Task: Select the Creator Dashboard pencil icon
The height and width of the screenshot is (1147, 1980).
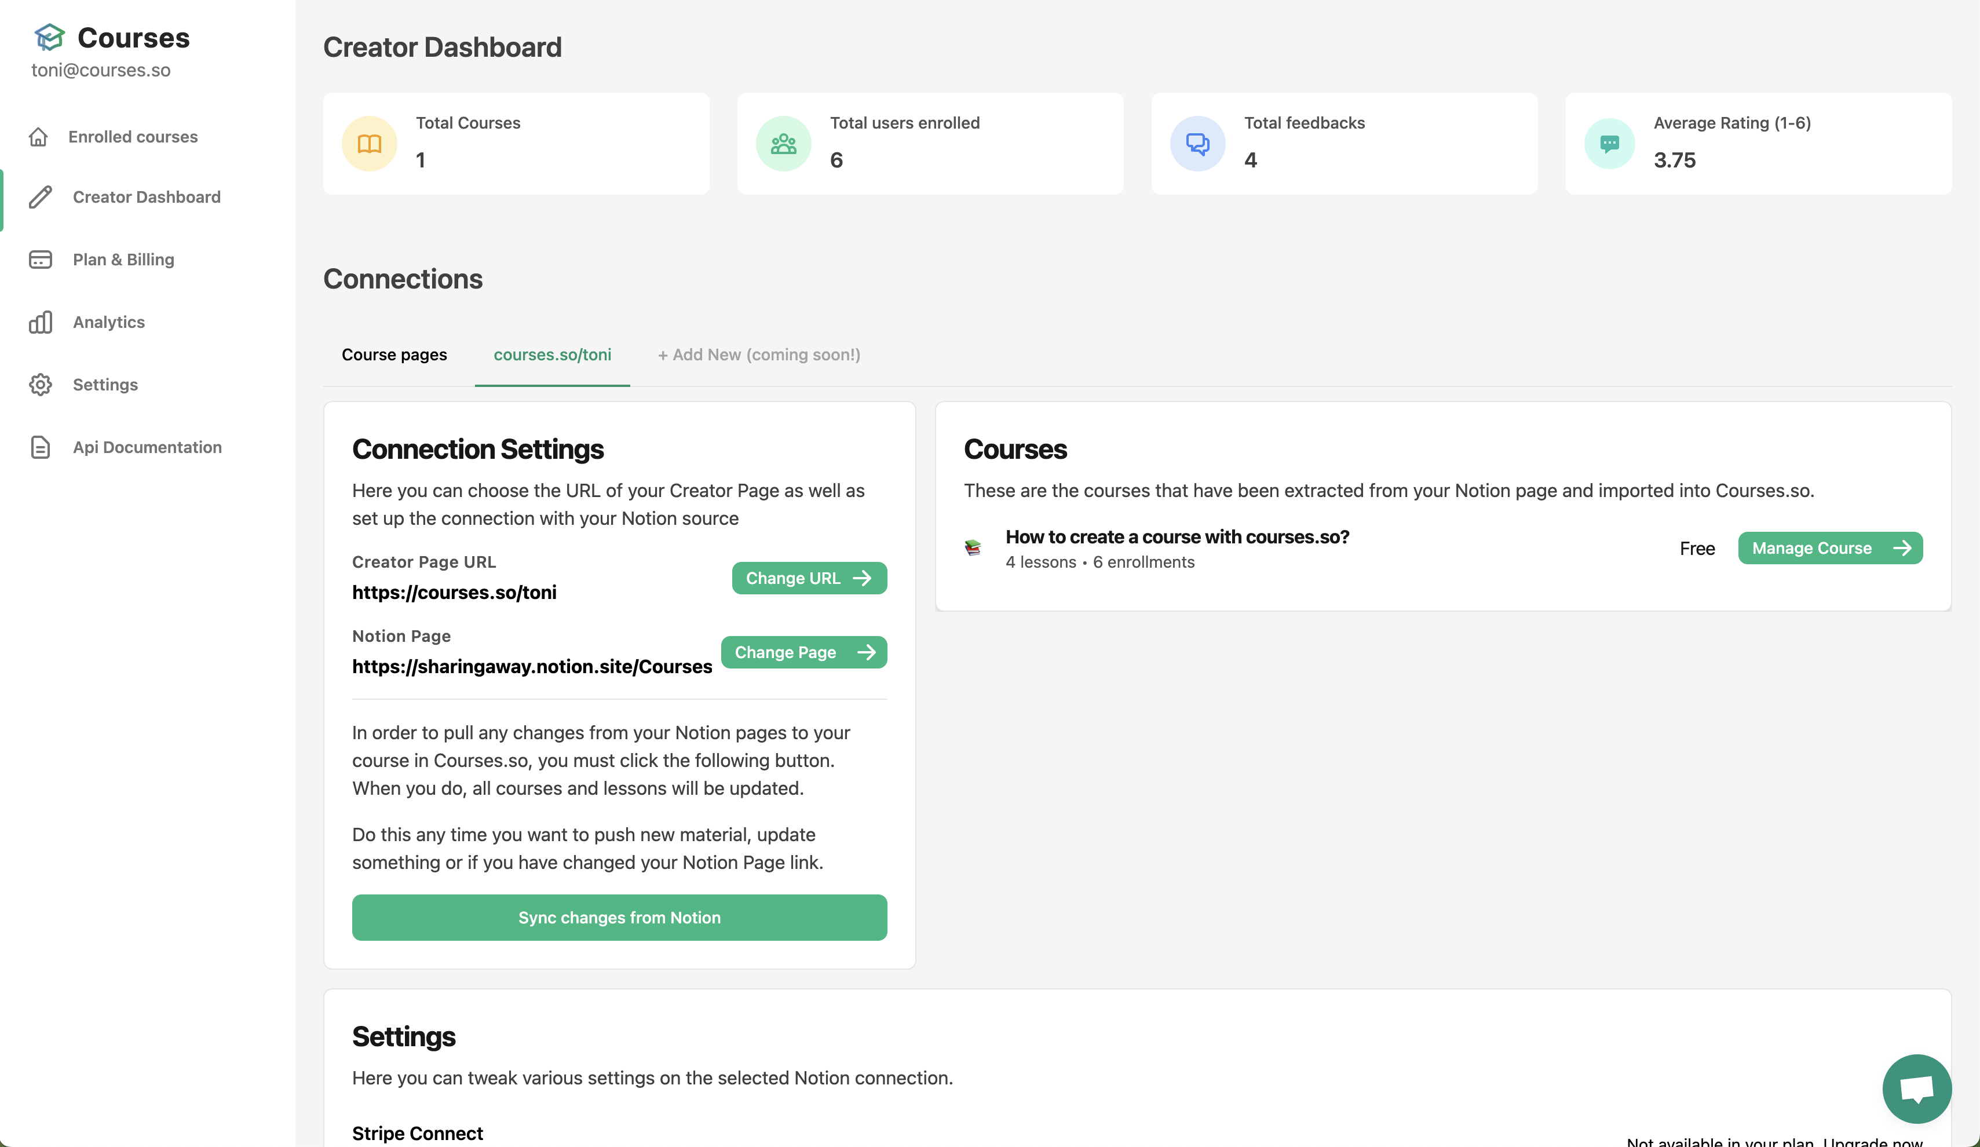Action: coord(40,196)
